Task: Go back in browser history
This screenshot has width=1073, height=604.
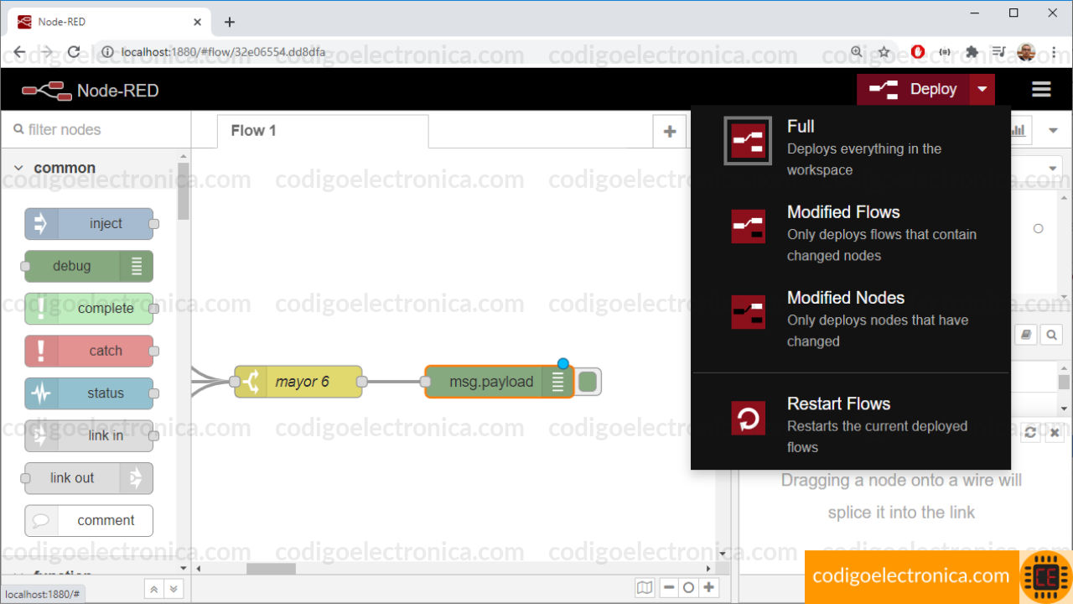Action: click(x=20, y=52)
